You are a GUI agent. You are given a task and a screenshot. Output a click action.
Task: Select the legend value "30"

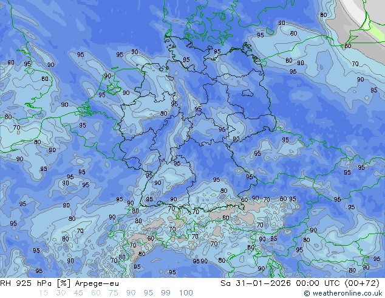point(61,293)
